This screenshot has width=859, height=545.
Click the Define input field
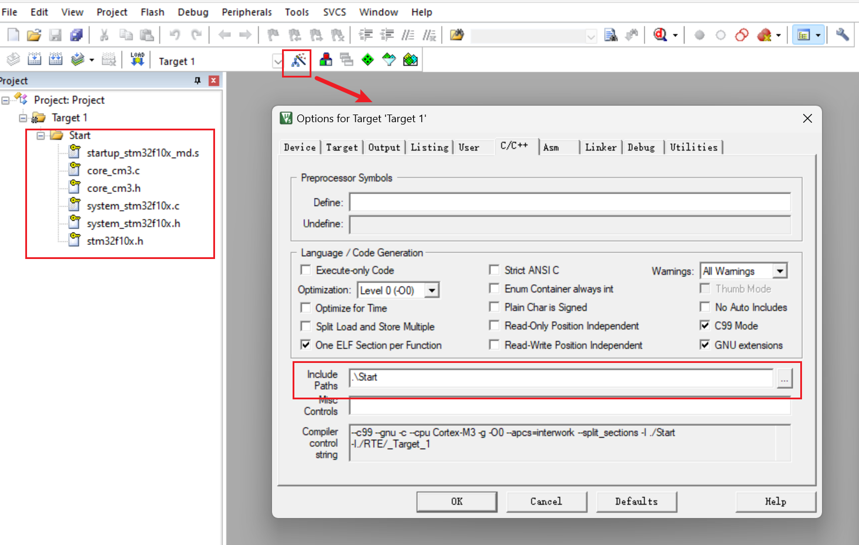(570, 202)
